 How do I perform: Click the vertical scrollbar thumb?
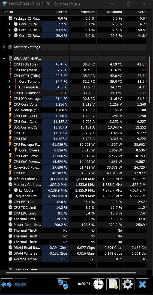coord(150,80)
